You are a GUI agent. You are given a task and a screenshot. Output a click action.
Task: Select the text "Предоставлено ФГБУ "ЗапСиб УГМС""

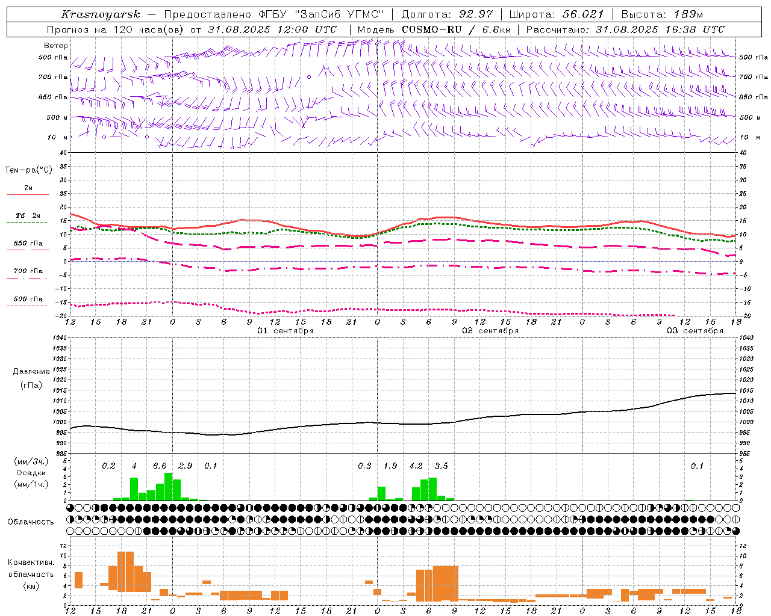pyautogui.click(x=274, y=14)
